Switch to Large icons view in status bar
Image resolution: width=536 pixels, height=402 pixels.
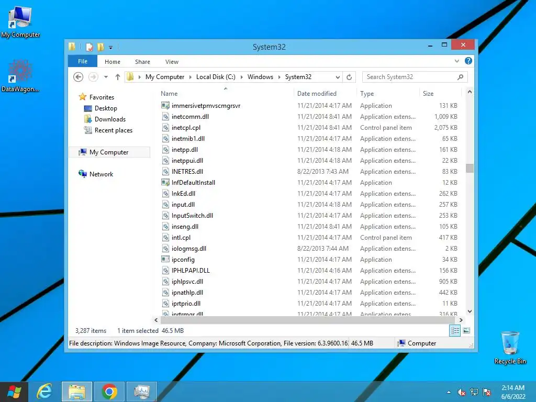(466, 331)
